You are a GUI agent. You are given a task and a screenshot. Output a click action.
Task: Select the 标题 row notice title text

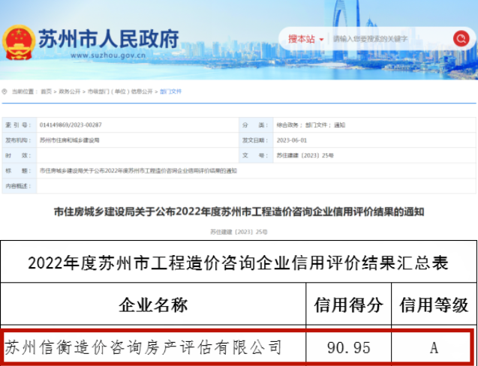[138, 171]
